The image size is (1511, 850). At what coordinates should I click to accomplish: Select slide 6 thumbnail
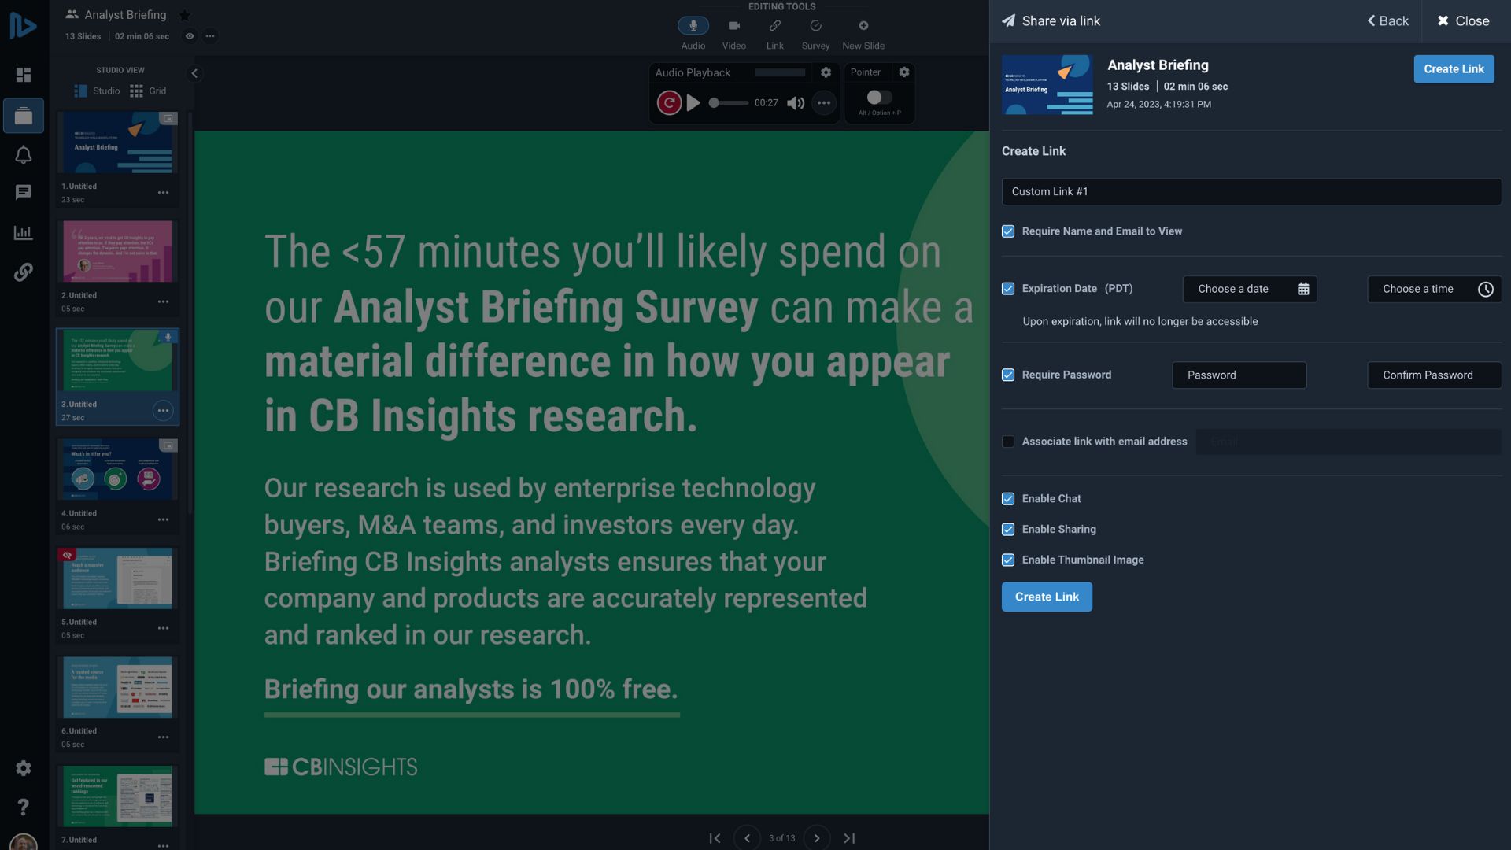117,687
